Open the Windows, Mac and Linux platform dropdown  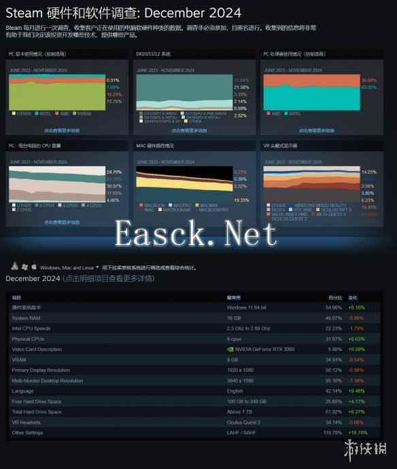pyautogui.click(x=69, y=267)
